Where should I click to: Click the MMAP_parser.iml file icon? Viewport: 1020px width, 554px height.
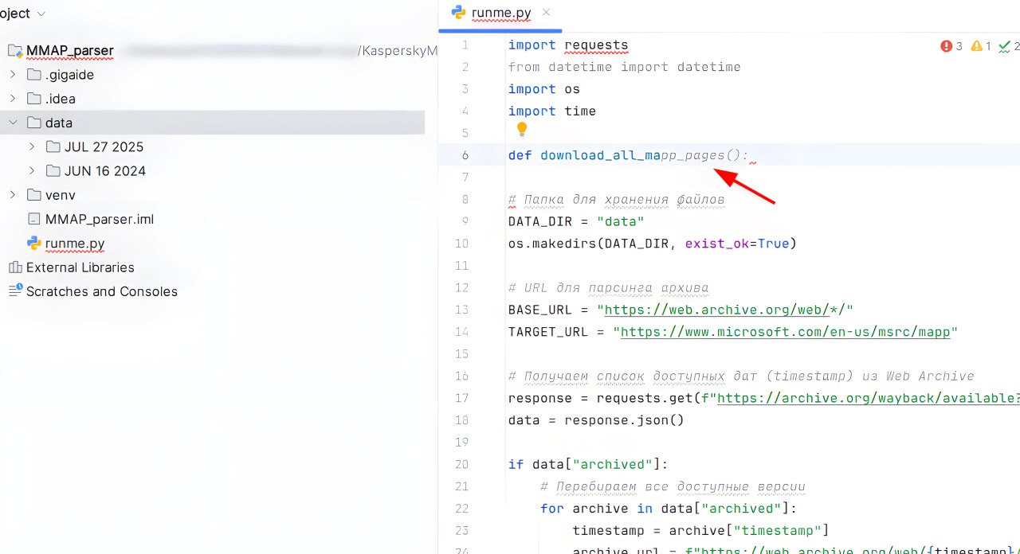(x=33, y=219)
